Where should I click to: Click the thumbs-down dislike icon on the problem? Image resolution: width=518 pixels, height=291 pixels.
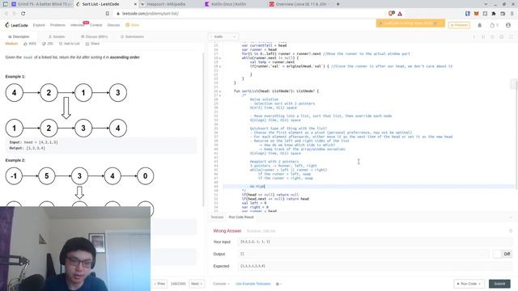point(44,44)
